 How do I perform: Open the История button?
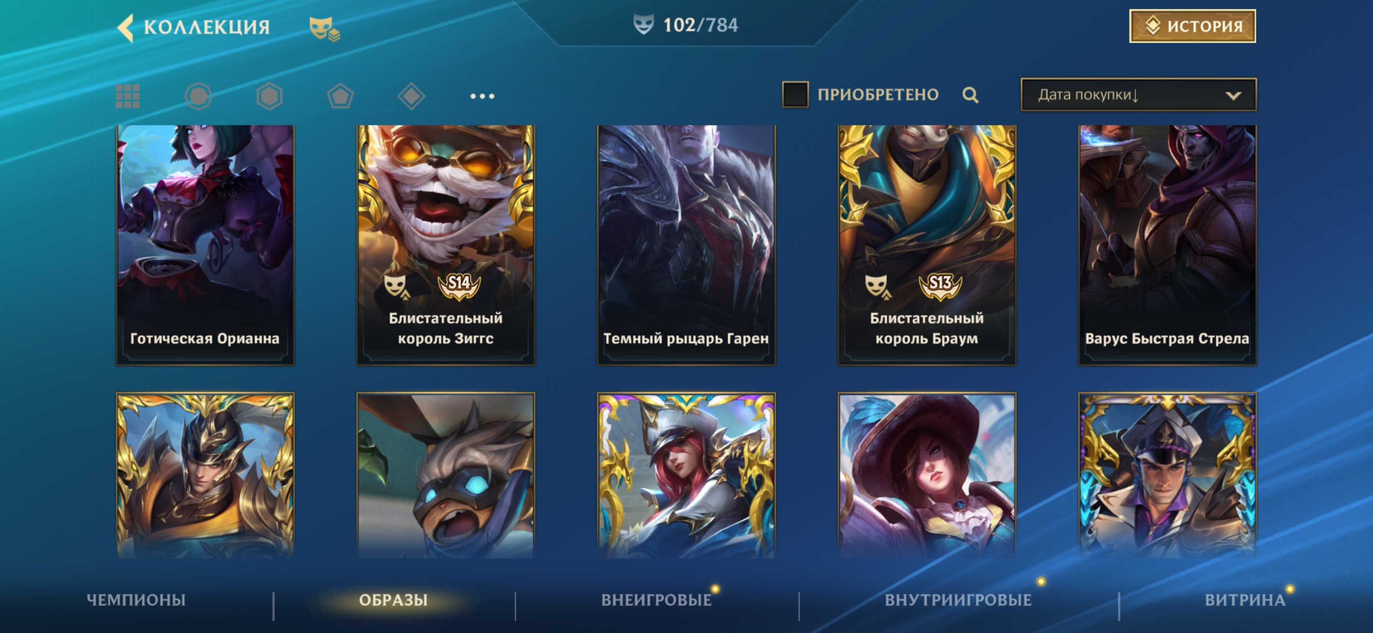[1192, 26]
